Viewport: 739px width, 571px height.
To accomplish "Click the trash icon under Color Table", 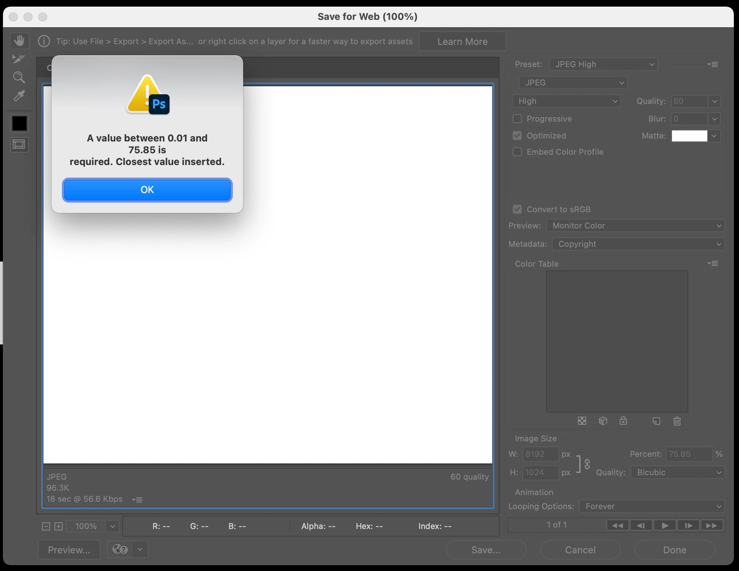I will tap(677, 421).
